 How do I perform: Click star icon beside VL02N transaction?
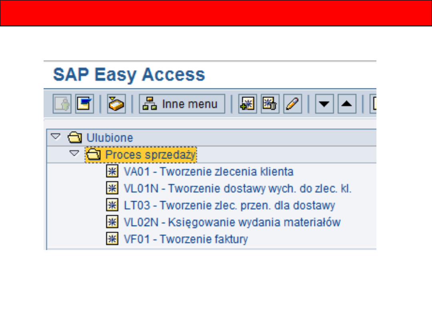tap(112, 222)
